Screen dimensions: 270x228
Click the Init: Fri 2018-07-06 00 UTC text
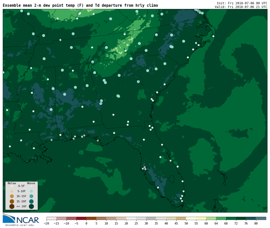[x=242, y=3]
